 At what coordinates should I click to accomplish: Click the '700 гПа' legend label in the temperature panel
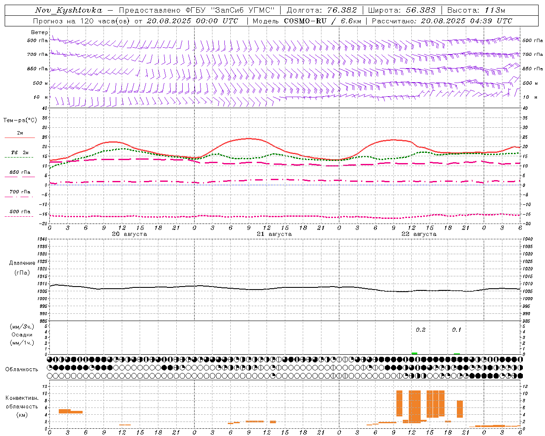click(x=20, y=192)
